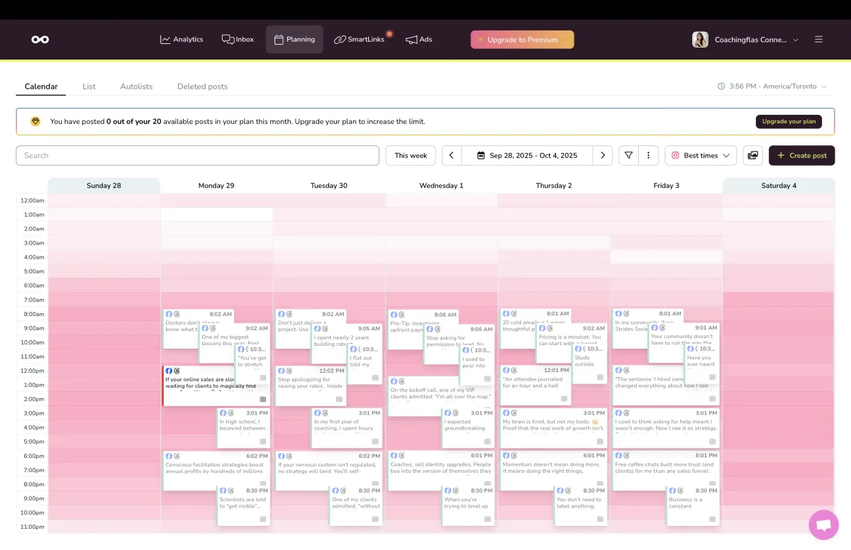Open the chat support bubble

(x=823, y=524)
